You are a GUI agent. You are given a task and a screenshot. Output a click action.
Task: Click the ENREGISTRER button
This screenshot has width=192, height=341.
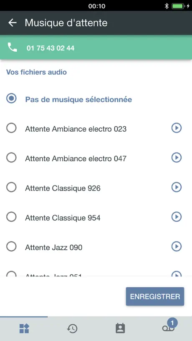click(155, 296)
